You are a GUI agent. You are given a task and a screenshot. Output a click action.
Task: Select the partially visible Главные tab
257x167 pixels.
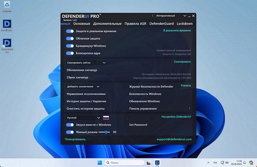click(x=65, y=24)
